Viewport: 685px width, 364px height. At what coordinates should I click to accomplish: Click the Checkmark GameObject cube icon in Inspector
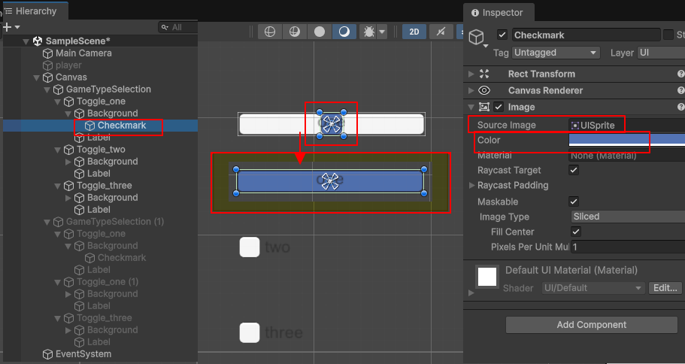point(477,38)
